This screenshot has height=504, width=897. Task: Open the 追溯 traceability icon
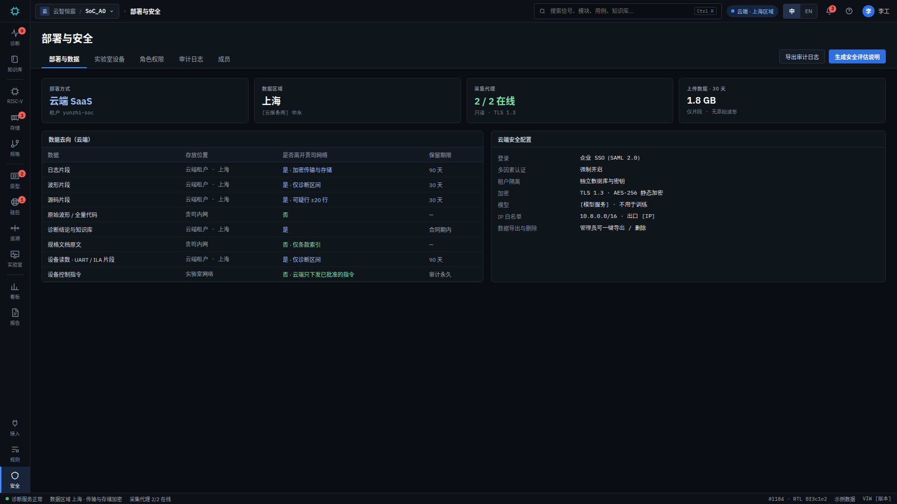click(15, 232)
